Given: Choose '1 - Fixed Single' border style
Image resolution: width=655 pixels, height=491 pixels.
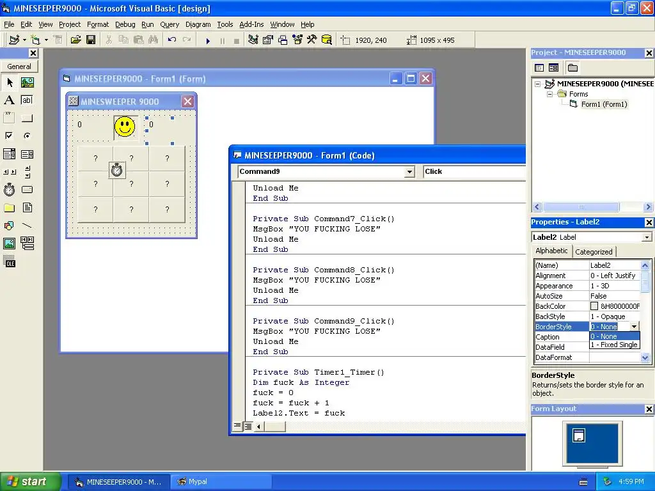Looking at the screenshot, I should click(x=614, y=345).
